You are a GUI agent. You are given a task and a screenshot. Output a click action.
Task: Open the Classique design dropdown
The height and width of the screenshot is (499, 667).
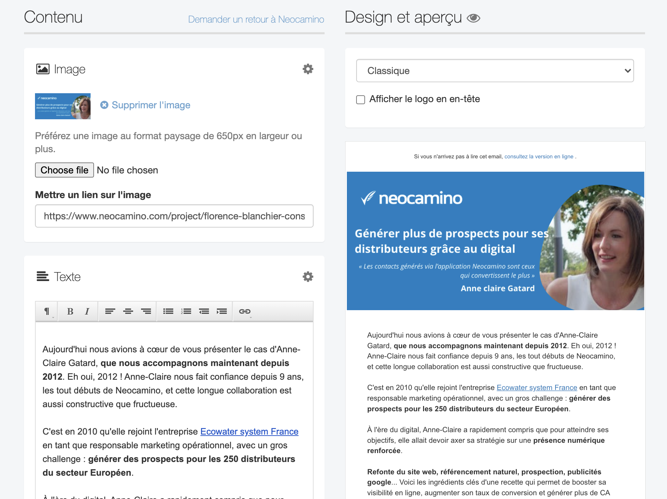(x=495, y=71)
